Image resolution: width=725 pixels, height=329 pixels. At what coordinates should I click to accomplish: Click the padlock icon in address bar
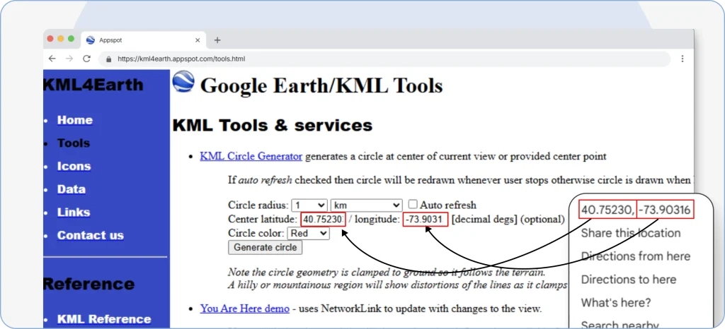click(x=109, y=59)
